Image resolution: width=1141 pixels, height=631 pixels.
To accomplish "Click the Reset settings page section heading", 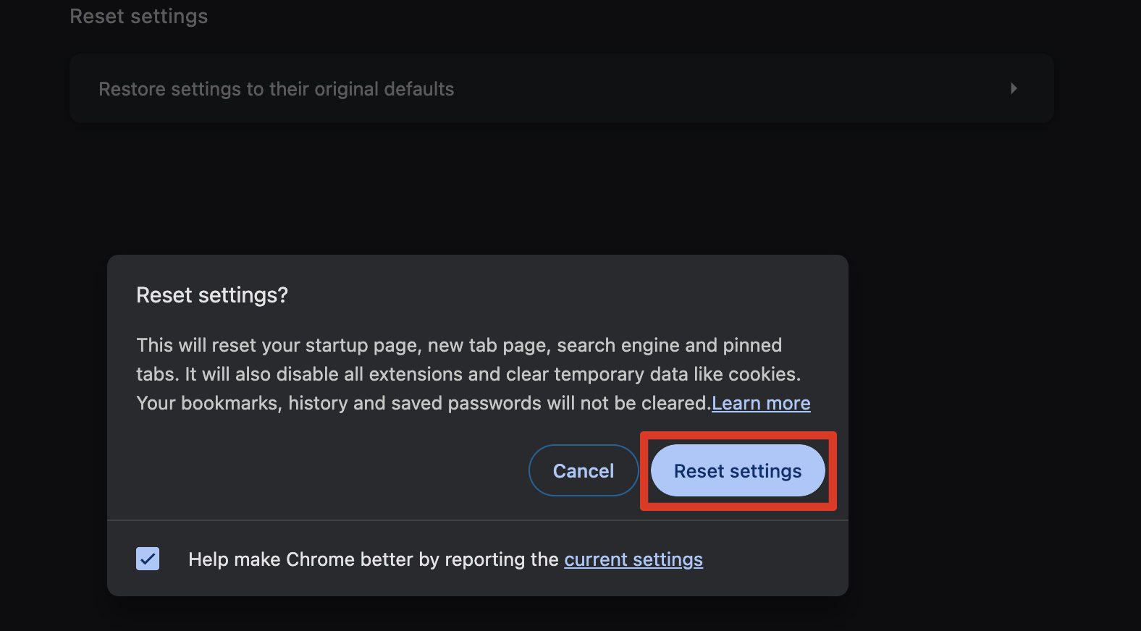I will [138, 16].
